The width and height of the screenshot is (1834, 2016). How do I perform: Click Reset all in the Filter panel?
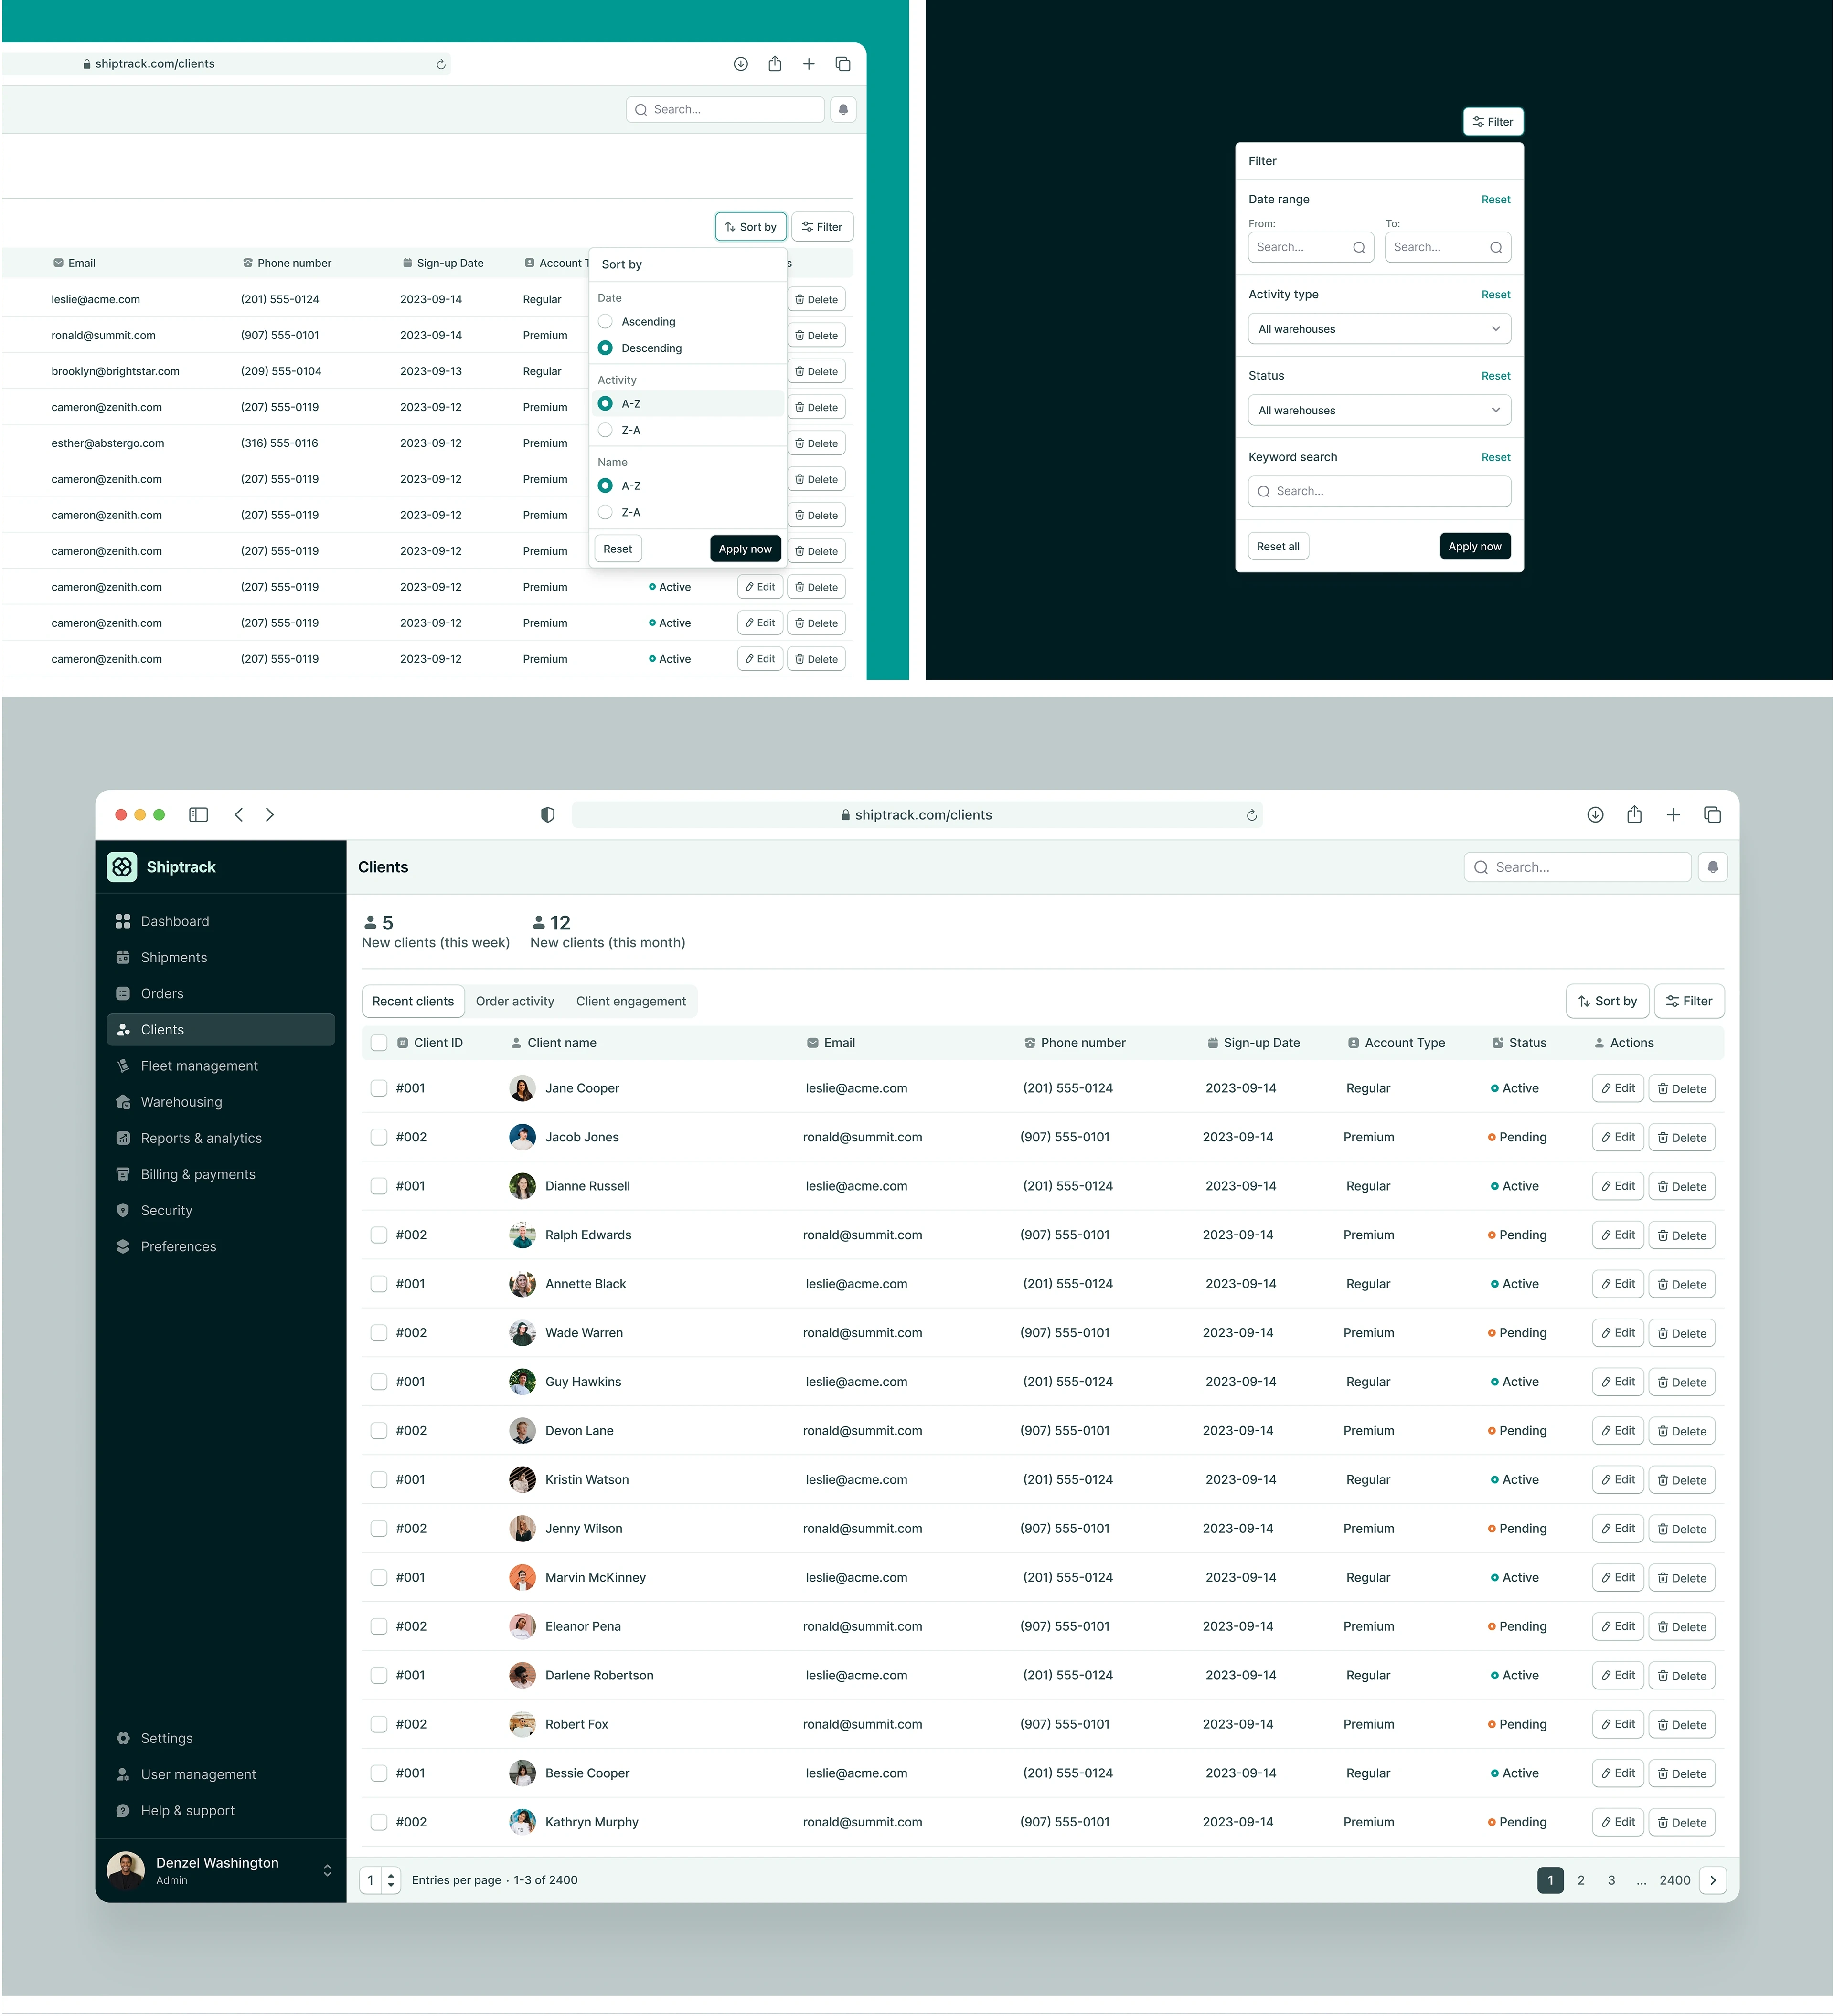(x=1278, y=547)
